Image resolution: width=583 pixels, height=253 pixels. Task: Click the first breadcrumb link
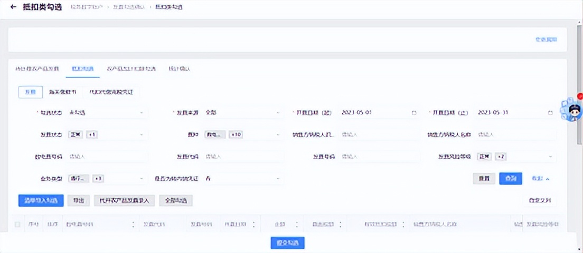click(87, 7)
